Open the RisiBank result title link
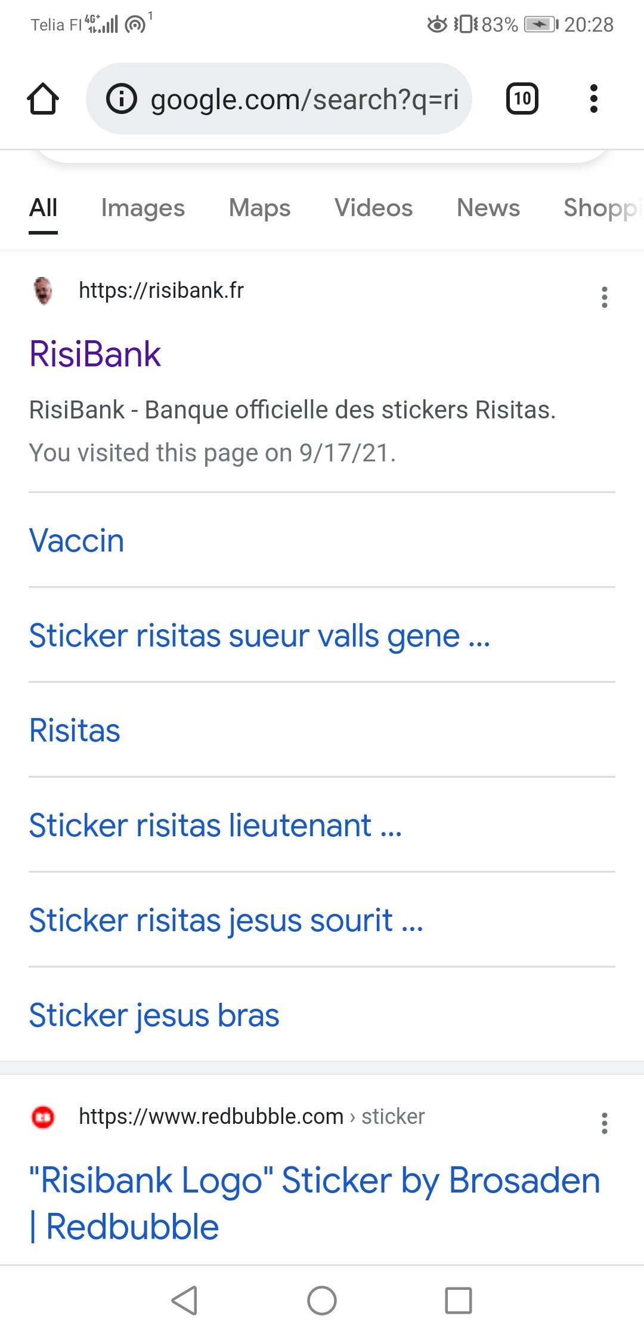 [x=95, y=354]
